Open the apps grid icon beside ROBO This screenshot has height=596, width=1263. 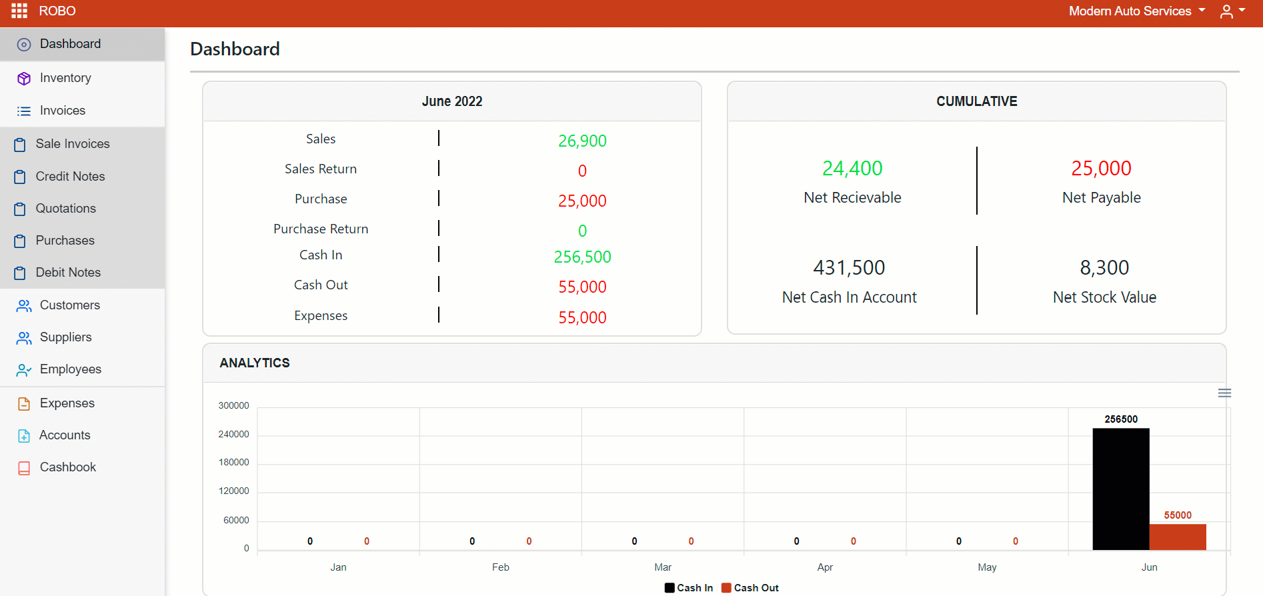(19, 11)
